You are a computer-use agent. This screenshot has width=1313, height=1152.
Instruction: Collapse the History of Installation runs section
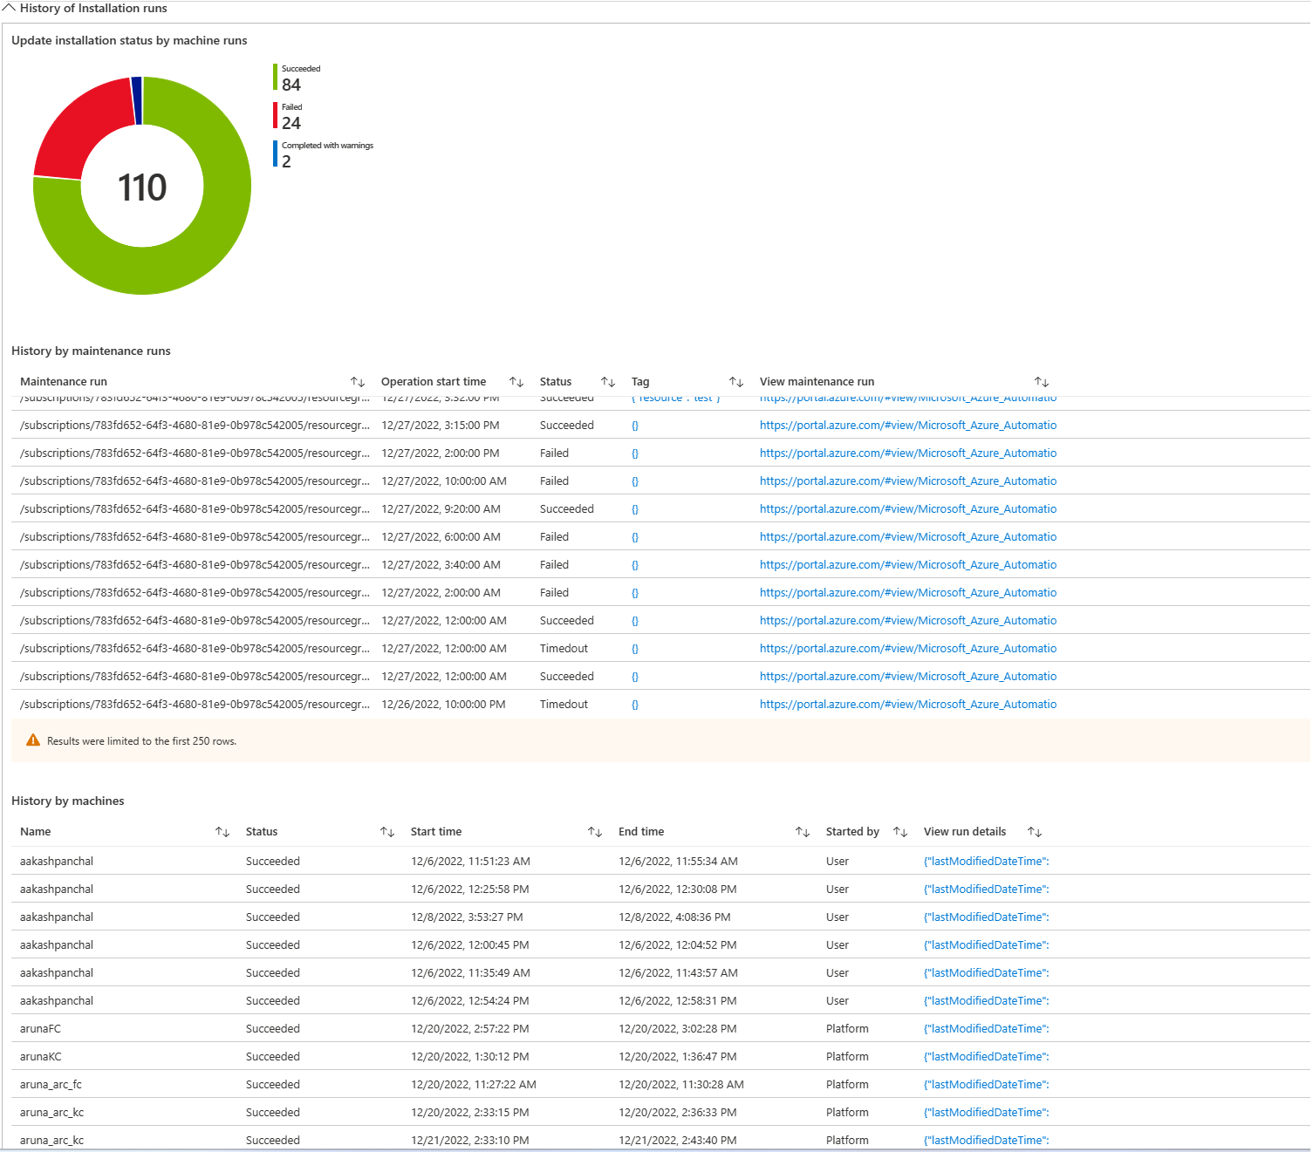click(11, 8)
